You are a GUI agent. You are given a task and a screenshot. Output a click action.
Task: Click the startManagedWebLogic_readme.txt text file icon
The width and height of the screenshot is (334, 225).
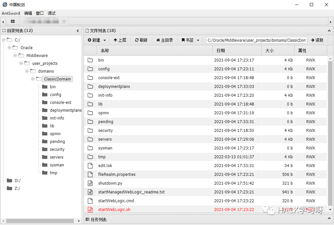[x=90, y=192]
